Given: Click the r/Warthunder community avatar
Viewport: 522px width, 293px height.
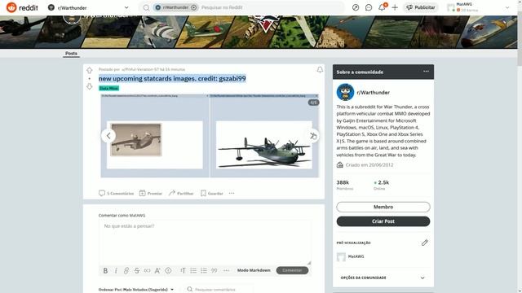Looking at the screenshot, I should [x=345, y=92].
